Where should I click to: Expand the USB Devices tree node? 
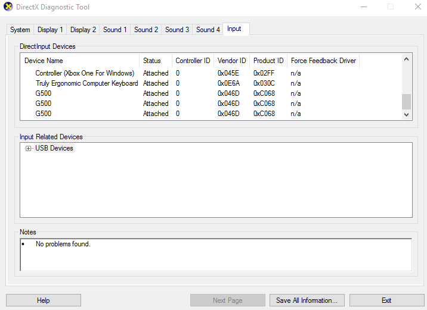coord(28,148)
